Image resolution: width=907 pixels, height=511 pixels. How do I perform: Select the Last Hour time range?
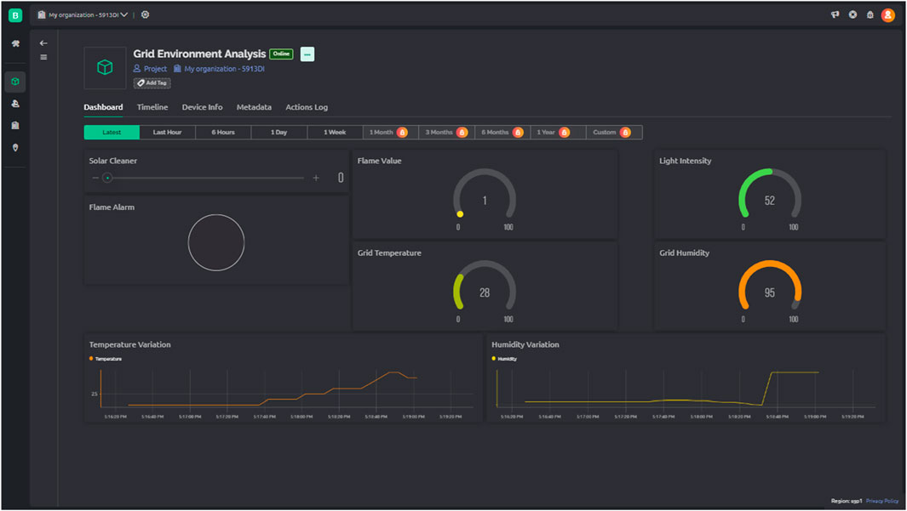click(167, 133)
